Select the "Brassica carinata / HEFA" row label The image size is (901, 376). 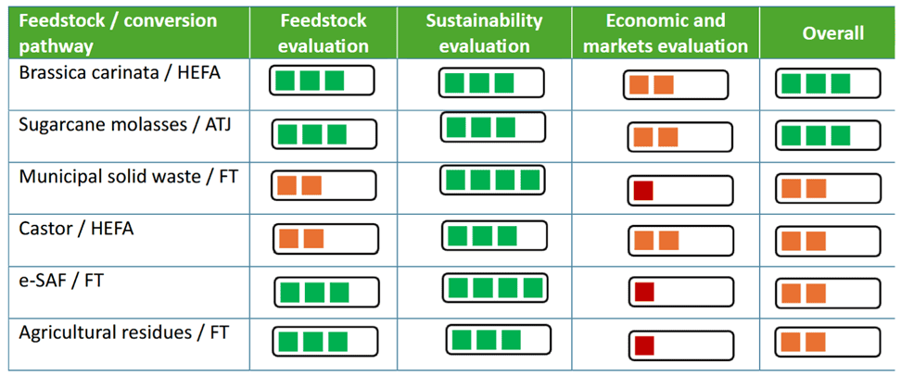[120, 72]
